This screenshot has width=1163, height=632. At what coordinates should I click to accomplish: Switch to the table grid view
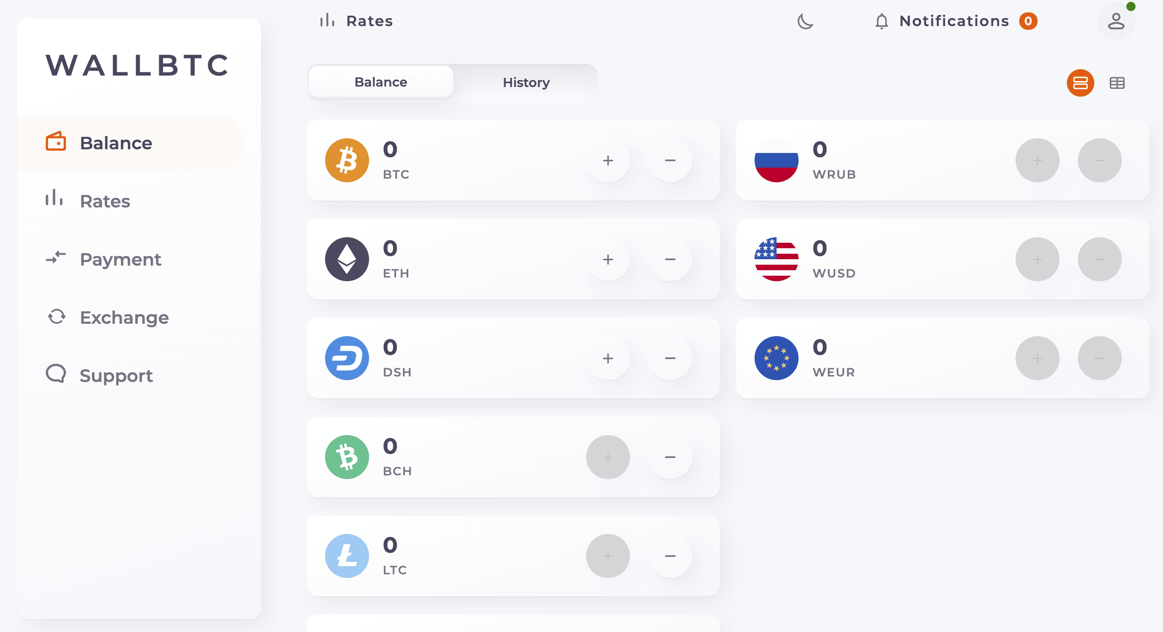[x=1117, y=83]
